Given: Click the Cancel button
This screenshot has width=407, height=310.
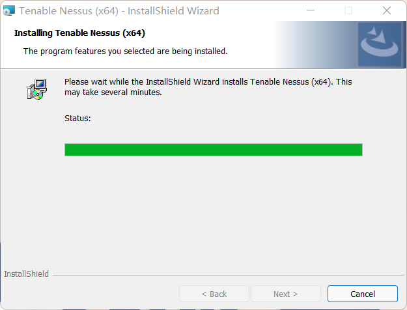Looking at the screenshot, I should [362, 294].
